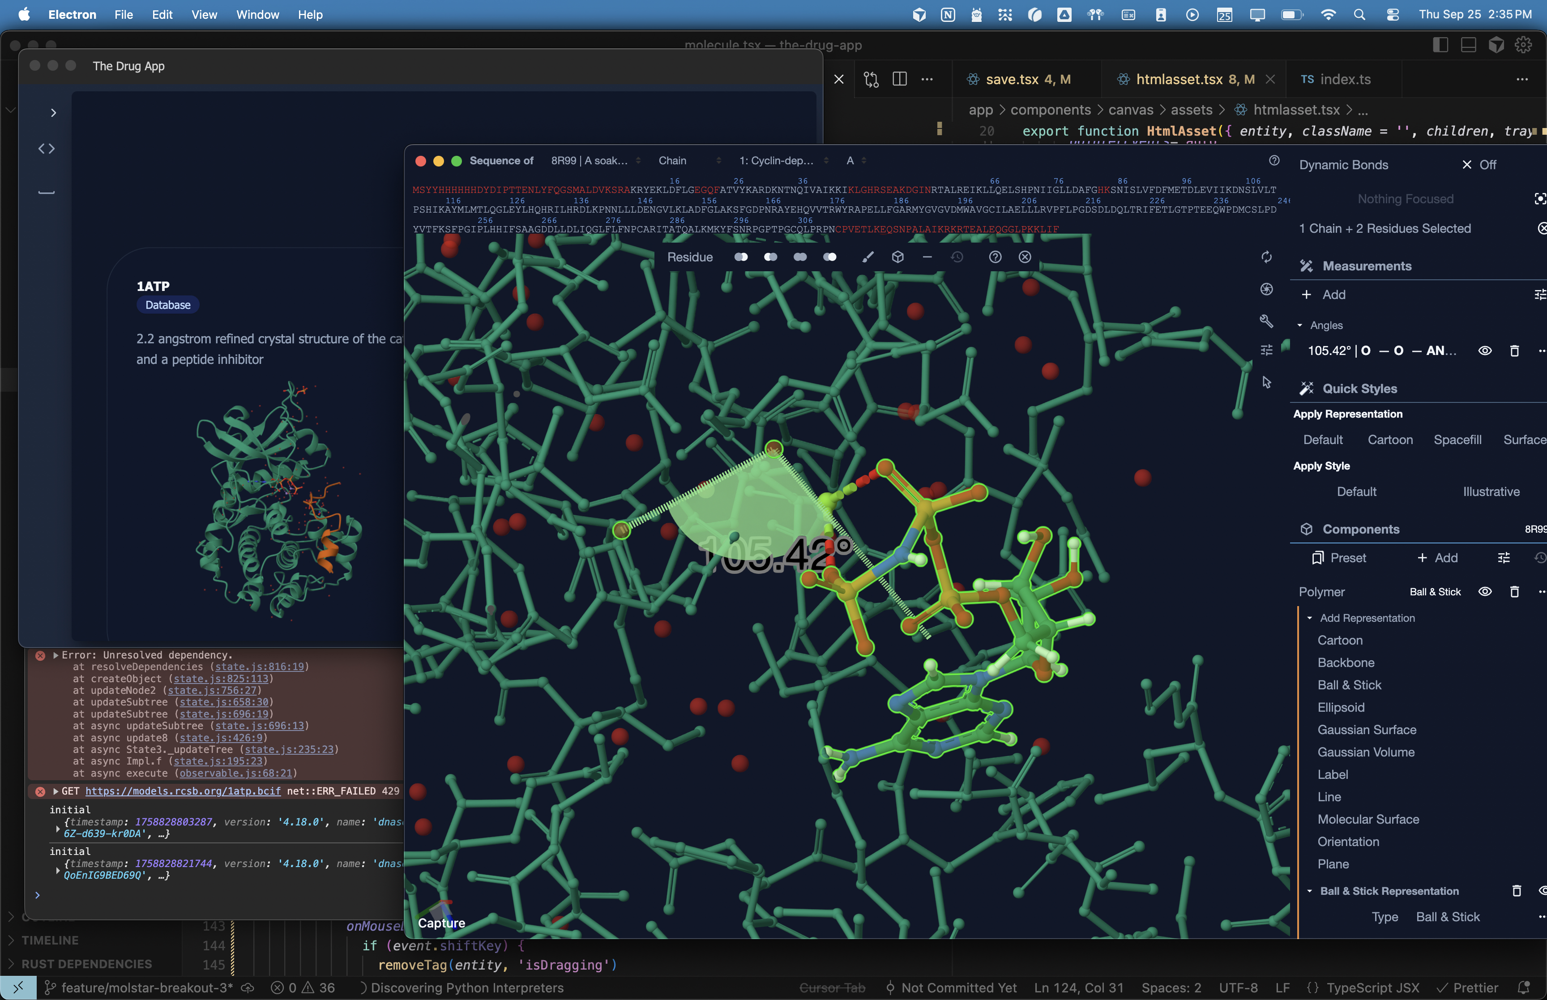This screenshot has width=1547, height=1000.
Task: Open the compare changes icon in VS Code editor
Action: click(871, 79)
